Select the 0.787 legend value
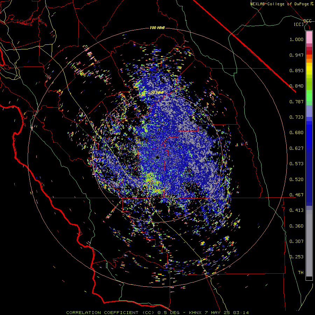 tap(296, 101)
